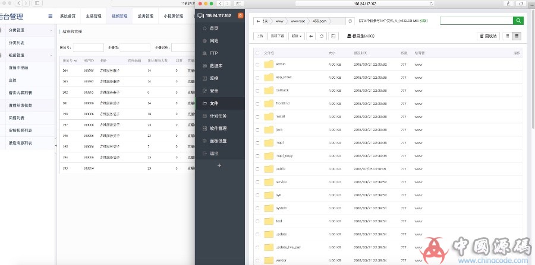
Task: Click the vendor folder icon
Action: click(269, 260)
